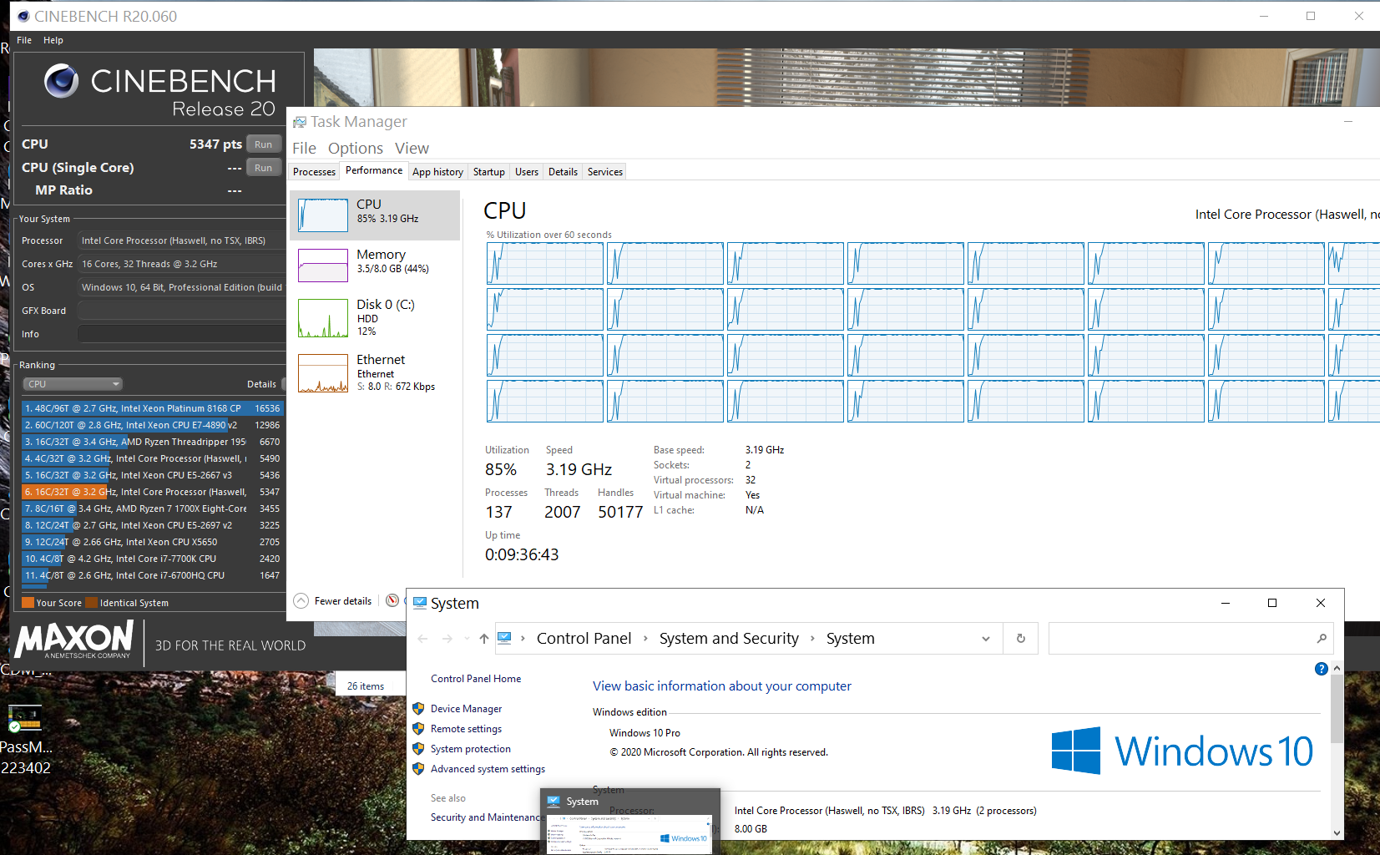Open the Options menu in Task Manager

[356, 148]
